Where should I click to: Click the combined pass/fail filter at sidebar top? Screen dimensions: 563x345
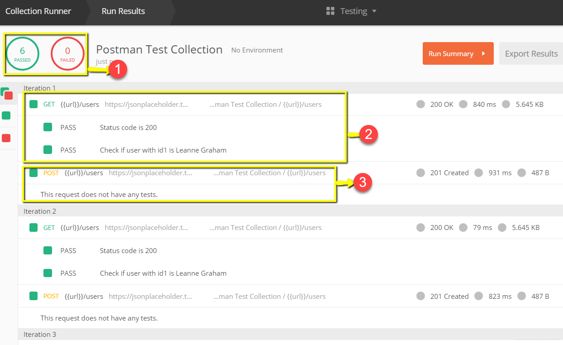click(x=6, y=93)
